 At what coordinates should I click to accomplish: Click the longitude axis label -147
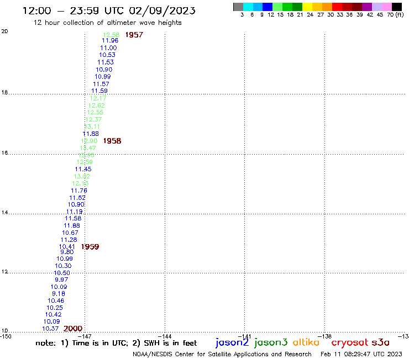pyautogui.click(x=85, y=336)
